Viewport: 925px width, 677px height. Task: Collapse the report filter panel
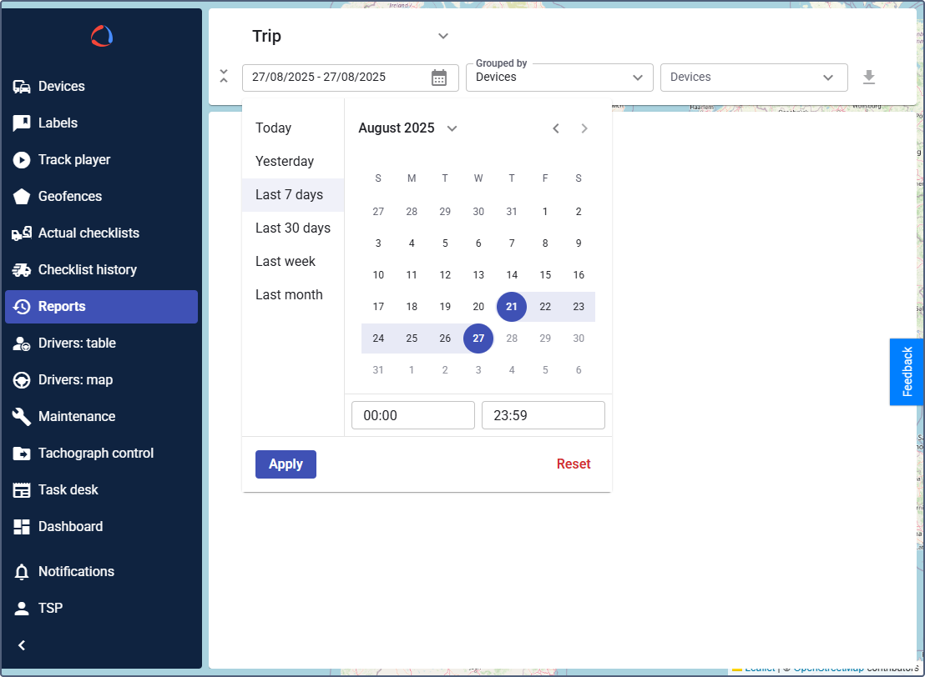tap(224, 77)
